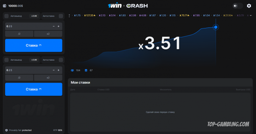Click the Provably fair shield icon
This screenshot has height=134, width=256.
click(x=6, y=130)
